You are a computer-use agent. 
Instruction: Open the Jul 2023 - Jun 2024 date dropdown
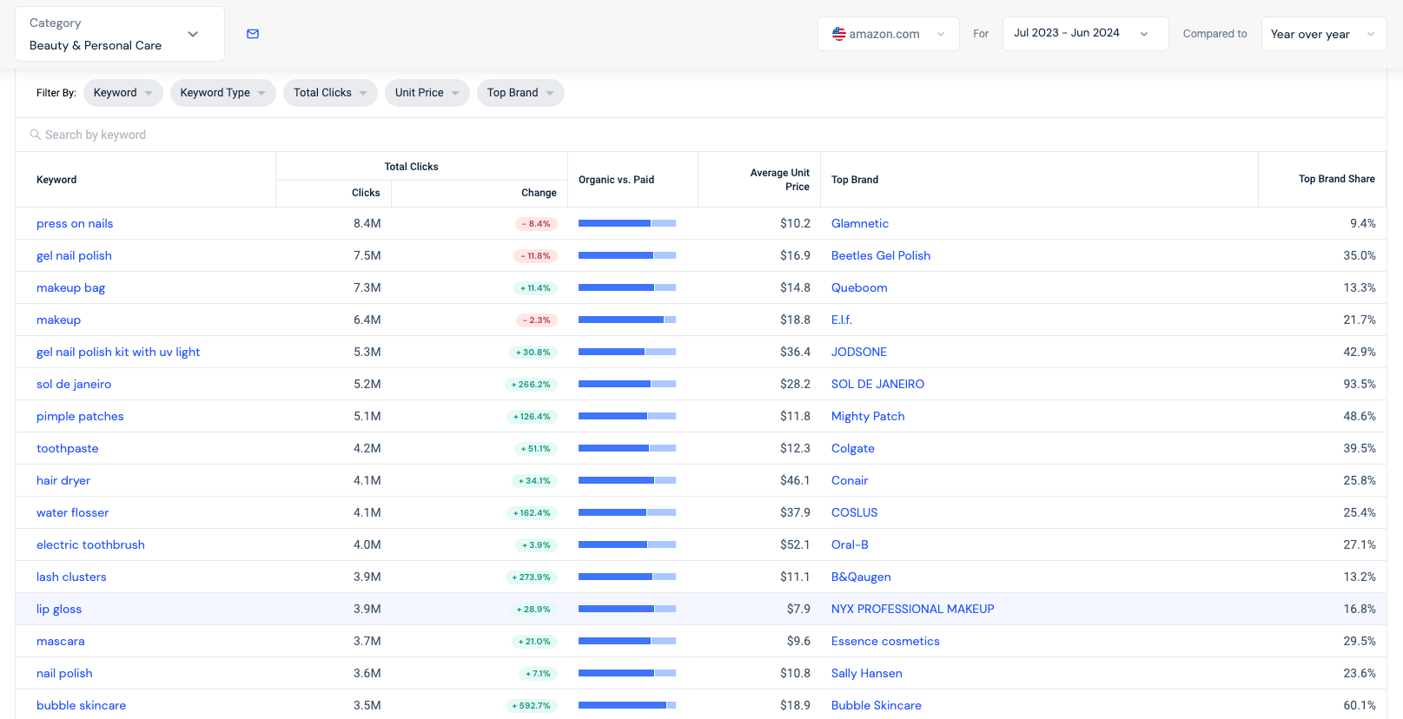(x=1085, y=34)
